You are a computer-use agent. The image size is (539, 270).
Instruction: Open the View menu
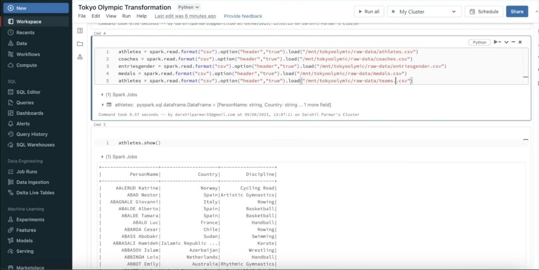coord(111,16)
